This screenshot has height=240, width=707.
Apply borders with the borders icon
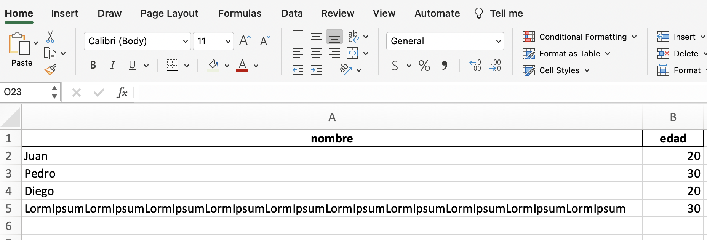pyautogui.click(x=173, y=65)
